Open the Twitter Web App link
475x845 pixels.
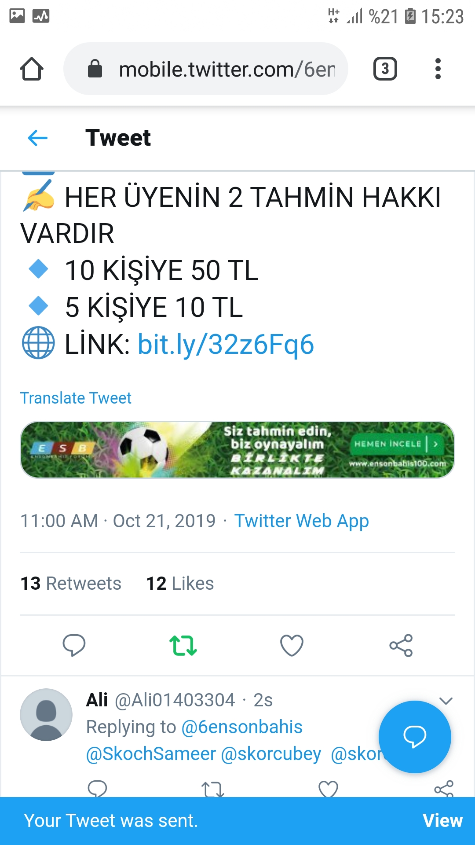[x=301, y=521]
